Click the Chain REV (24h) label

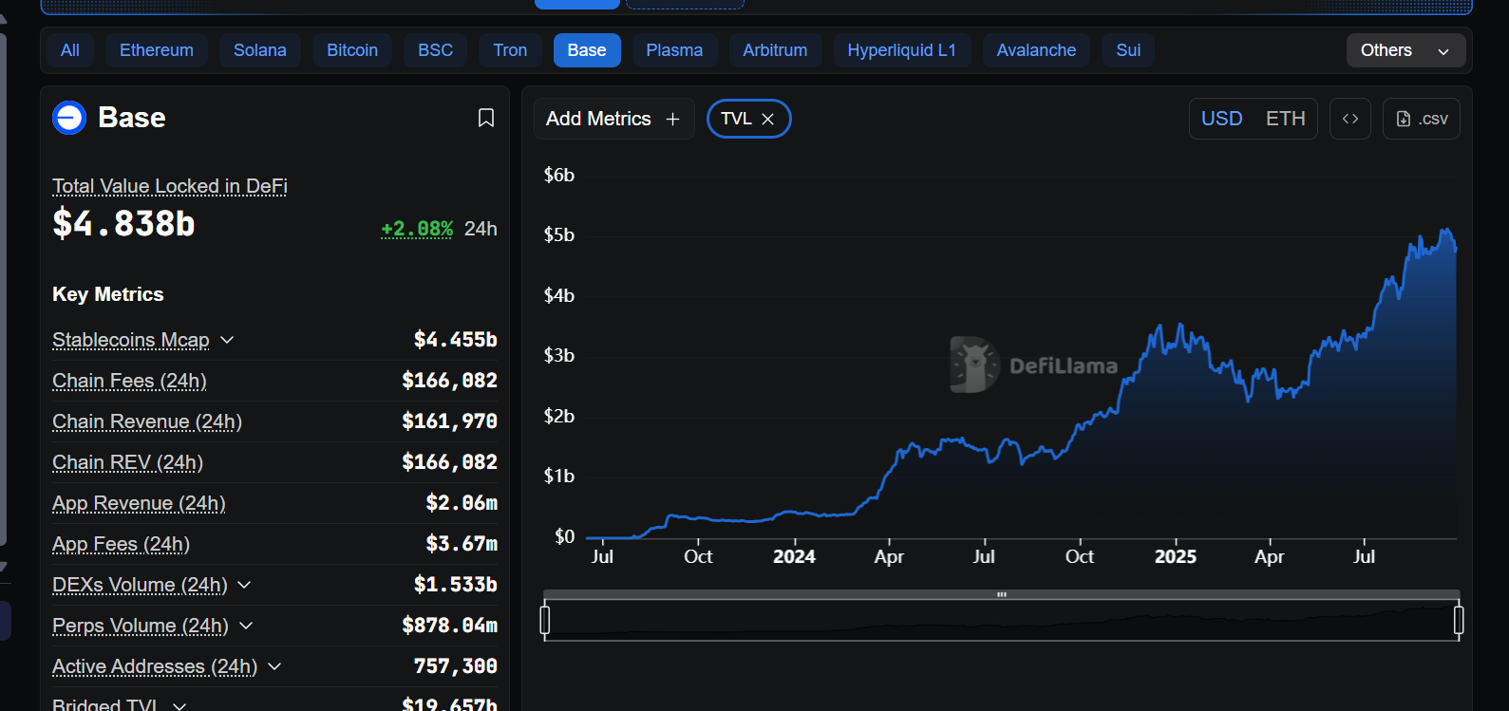pyautogui.click(x=127, y=462)
